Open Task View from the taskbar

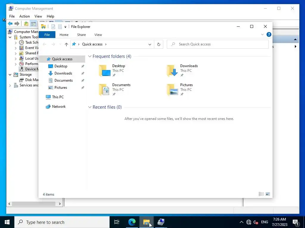[117, 222]
